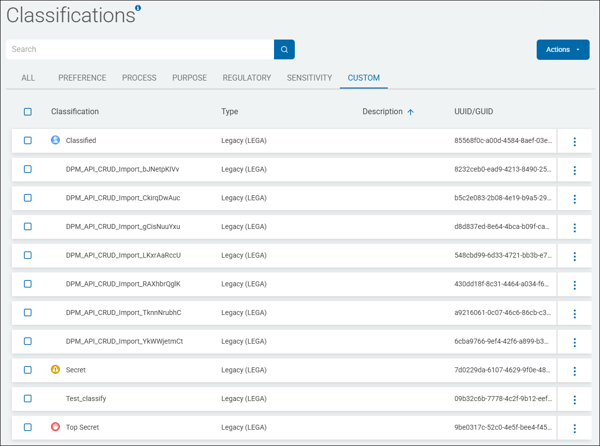
Task: Tick the select-all checkbox in table header
Action: tap(28, 112)
